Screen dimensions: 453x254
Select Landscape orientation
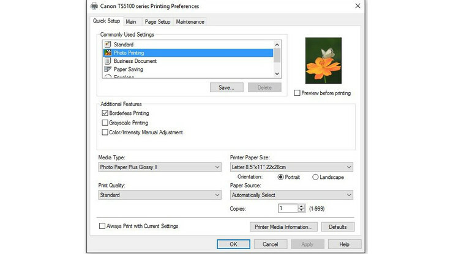[x=315, y=177]
